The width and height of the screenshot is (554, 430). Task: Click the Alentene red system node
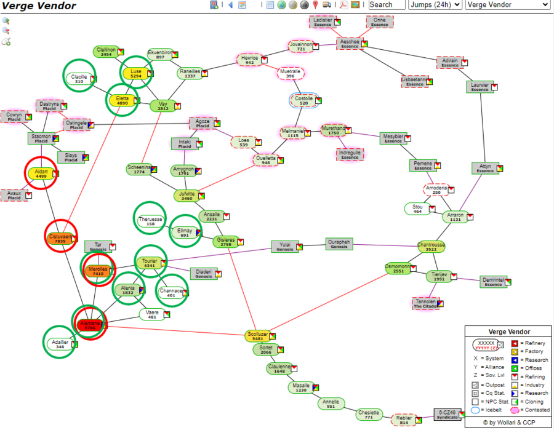pos(89,324)
